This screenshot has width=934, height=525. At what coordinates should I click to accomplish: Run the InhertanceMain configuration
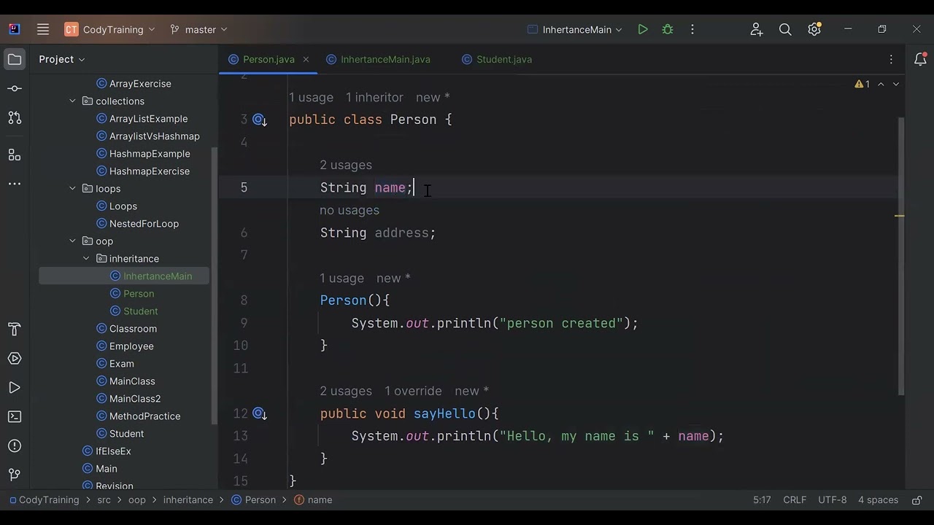tap(642, 29)
